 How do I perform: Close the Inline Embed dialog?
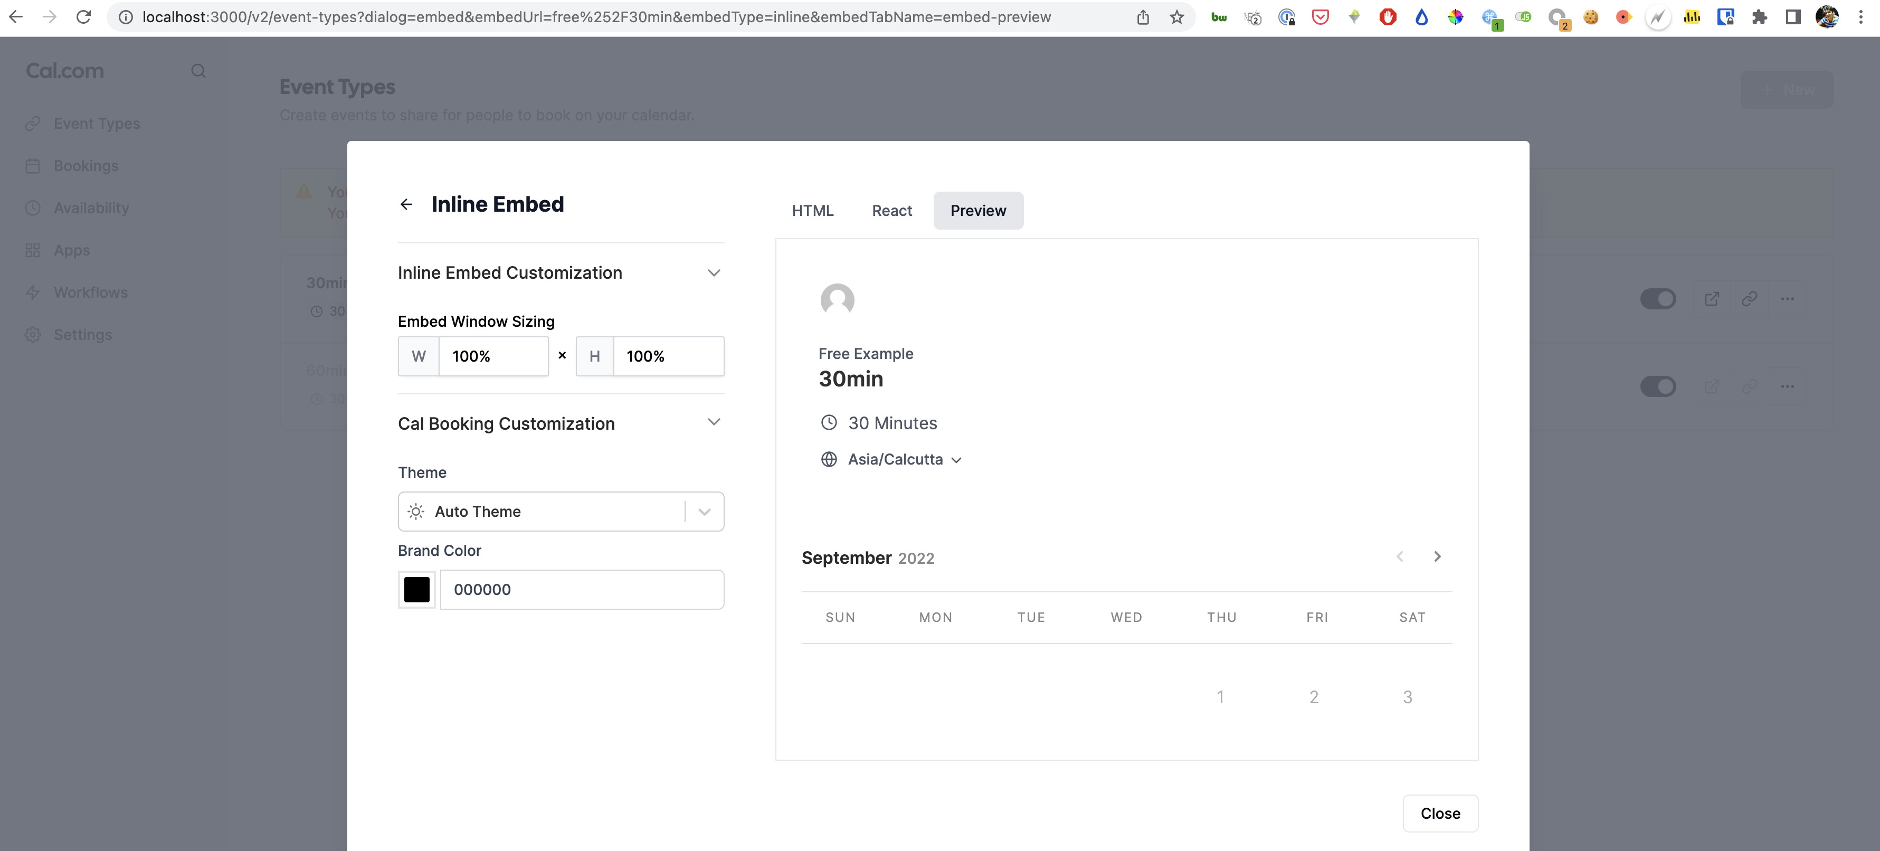1440,813
